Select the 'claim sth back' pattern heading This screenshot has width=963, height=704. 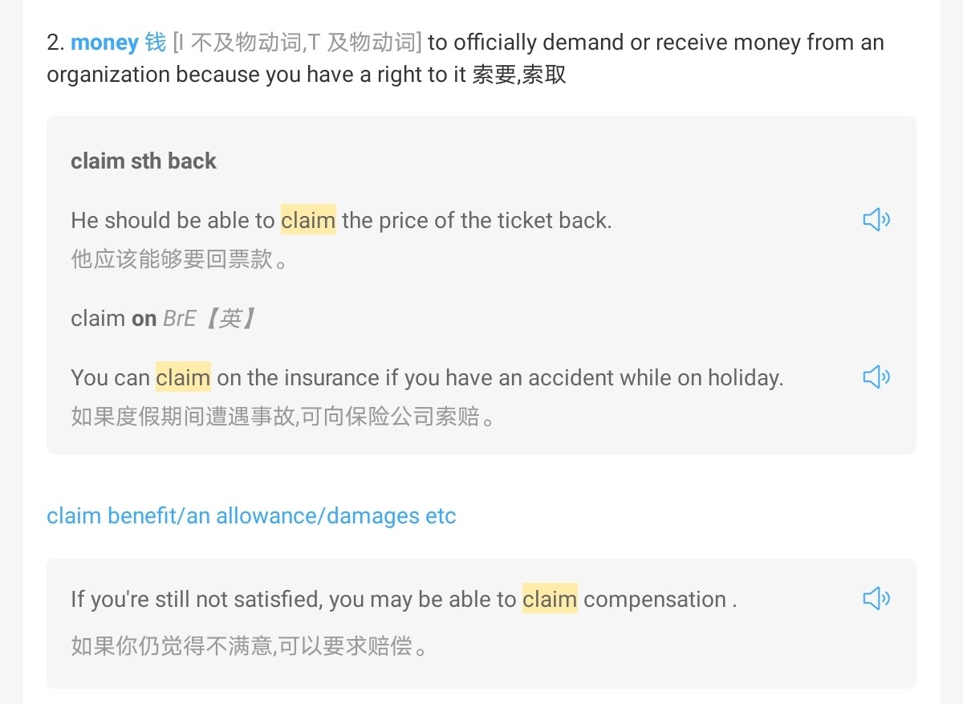tap(144, 161)
